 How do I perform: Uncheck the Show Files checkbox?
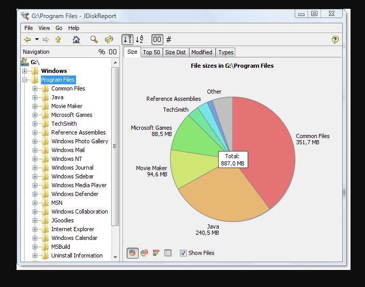[x=183, y=253]
